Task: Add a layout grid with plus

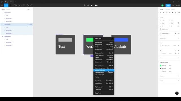Action: 178,38
